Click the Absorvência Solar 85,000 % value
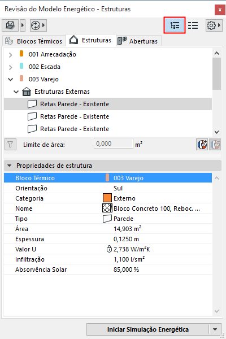This screenshot has width=226, height=339. click(x=127, y=270)
